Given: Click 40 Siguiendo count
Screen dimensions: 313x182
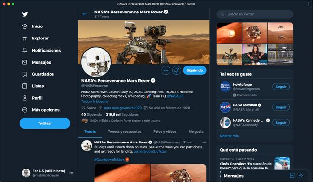Looking at the screenshot, I should pyautogui.click(x=91, y=114).
